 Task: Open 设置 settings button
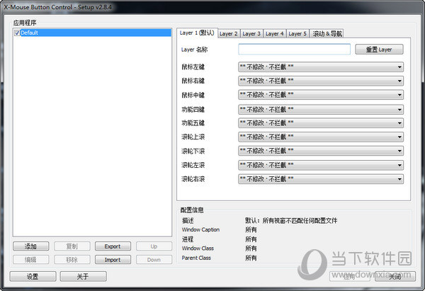[x=33, y=276]
